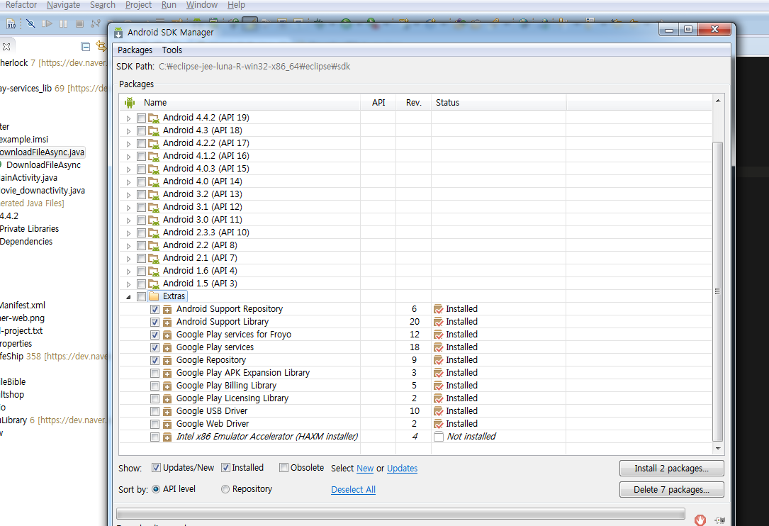Viewport: 769px width, 526px height.
Task: Click platform folder icon of Android 2.3.3
Action: point(154,233)
